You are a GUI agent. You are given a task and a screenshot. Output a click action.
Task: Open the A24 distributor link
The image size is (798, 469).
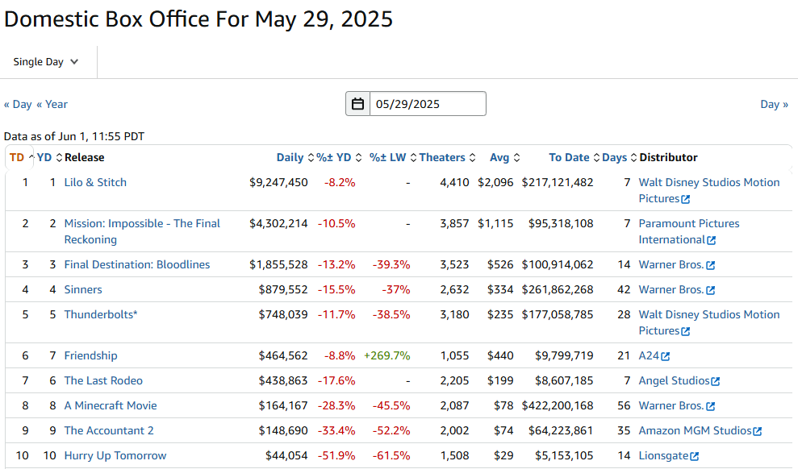(649, 355)
